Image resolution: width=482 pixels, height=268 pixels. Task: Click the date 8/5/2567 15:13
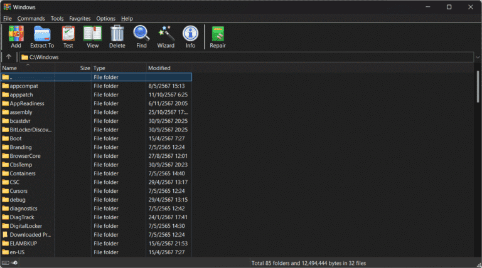click(x=166, y=86)
